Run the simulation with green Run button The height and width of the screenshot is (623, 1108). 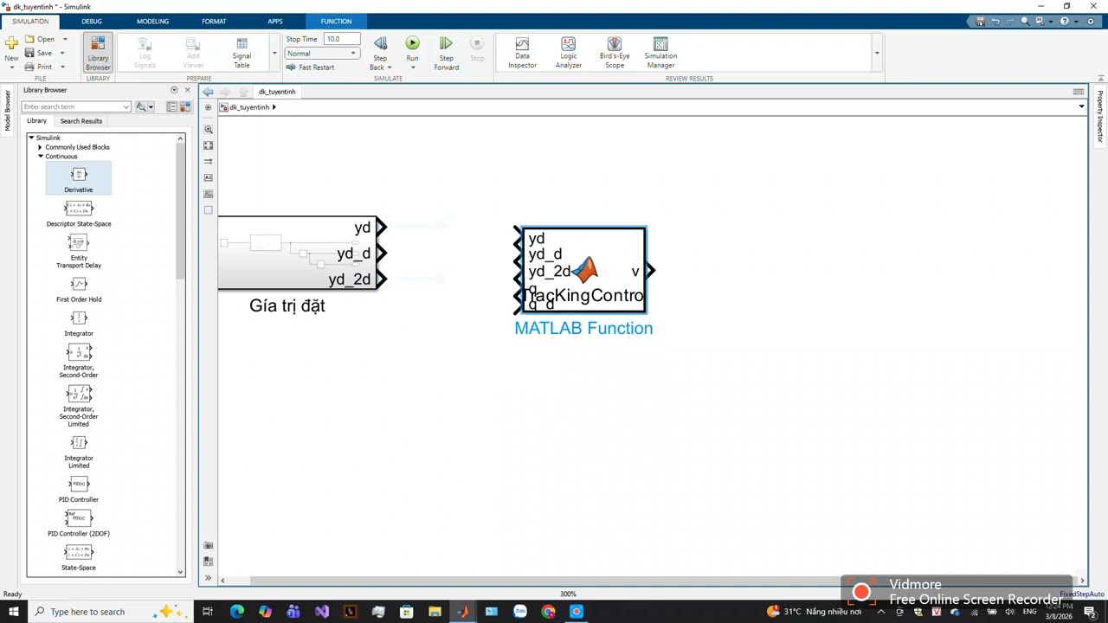(412, 48)
